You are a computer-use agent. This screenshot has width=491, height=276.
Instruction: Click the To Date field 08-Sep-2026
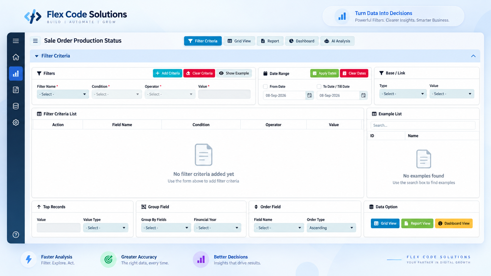[338, 95]
